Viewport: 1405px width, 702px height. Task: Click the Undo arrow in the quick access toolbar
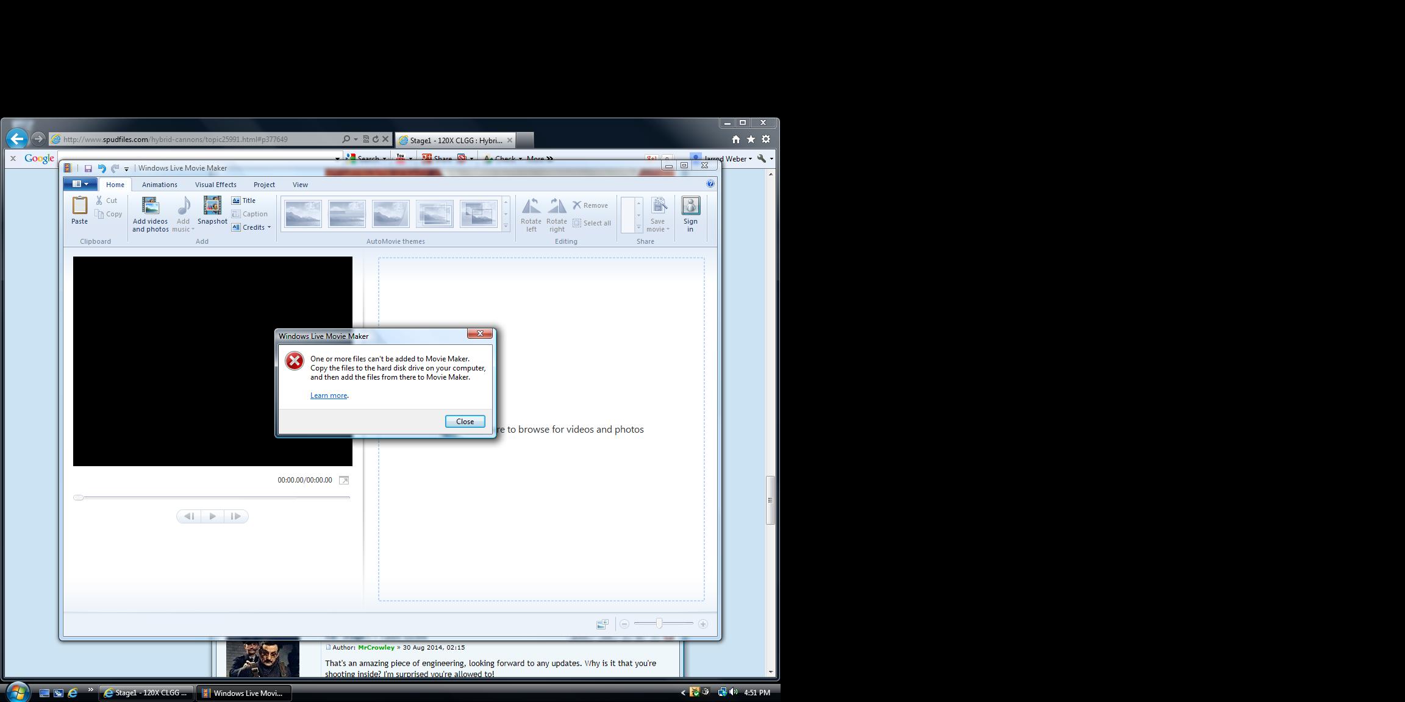(x=102, y=169)
